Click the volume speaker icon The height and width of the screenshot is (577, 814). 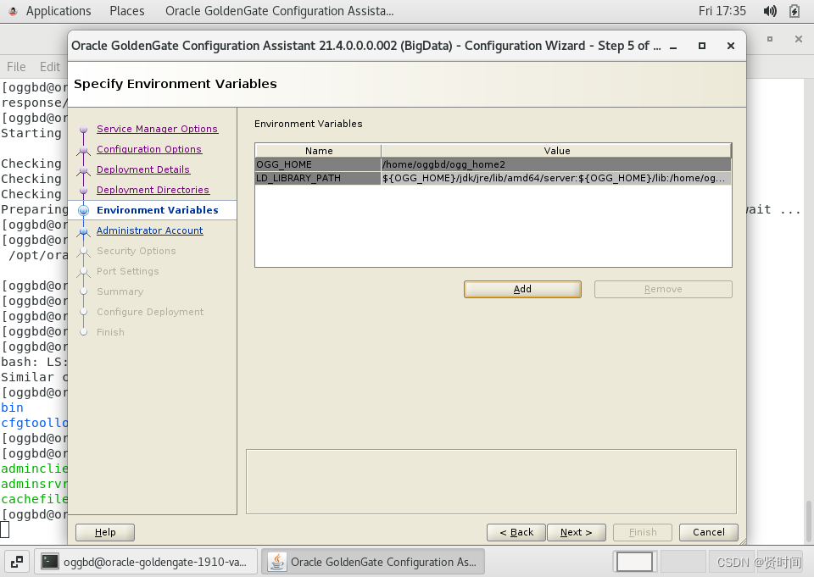[x=770, y=11]
